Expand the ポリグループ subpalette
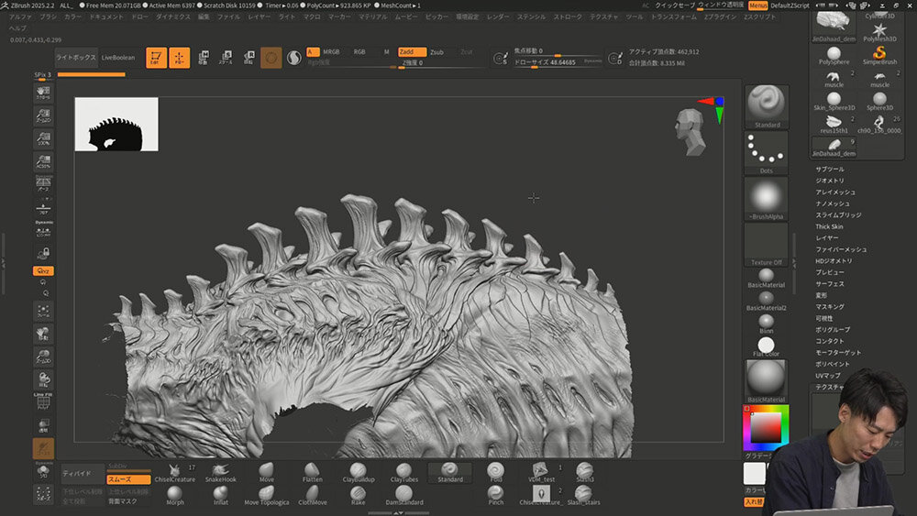Viewport: 917px width, 516px height. (833, 330)
